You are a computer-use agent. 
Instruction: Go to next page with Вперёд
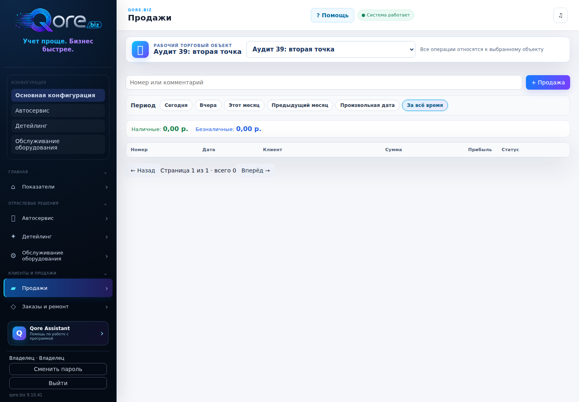[x=256, y=170]
